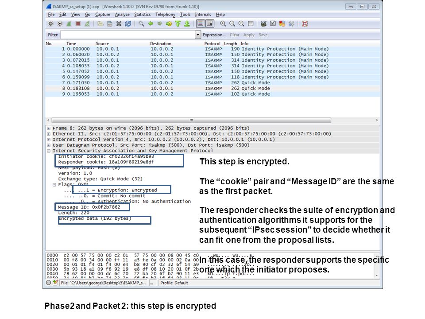425x319 pixels.
Task: Open display filters dialog icon
Action: pyautogui.click(x=273, y=24)
